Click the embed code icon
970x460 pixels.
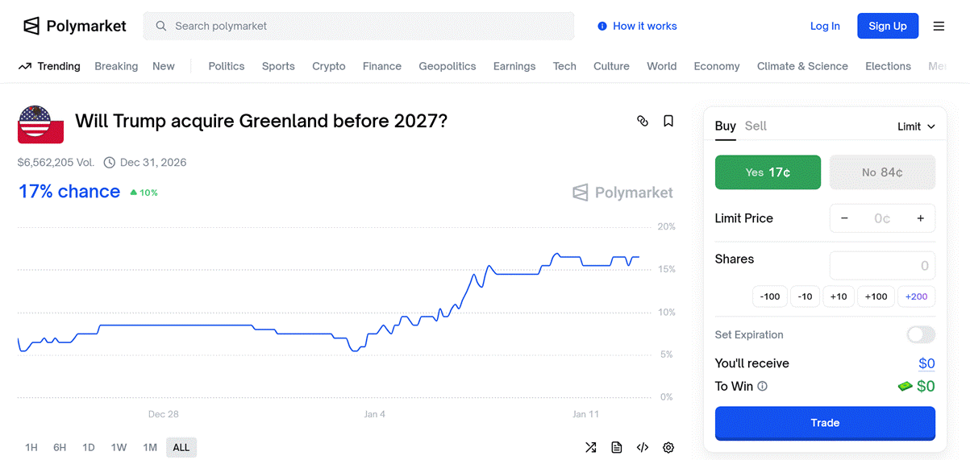(x=643, y=448)
